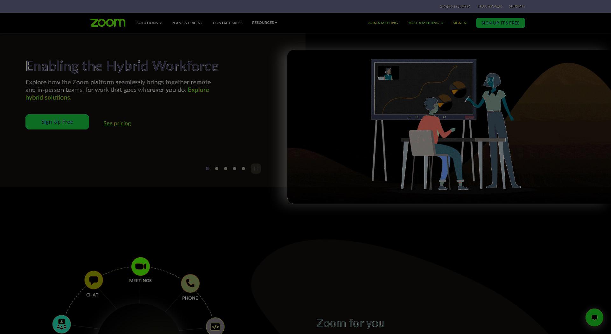Viewport: 611px width, 334px height.
Task: Pause the hero carousel
Action: [256, 169]
